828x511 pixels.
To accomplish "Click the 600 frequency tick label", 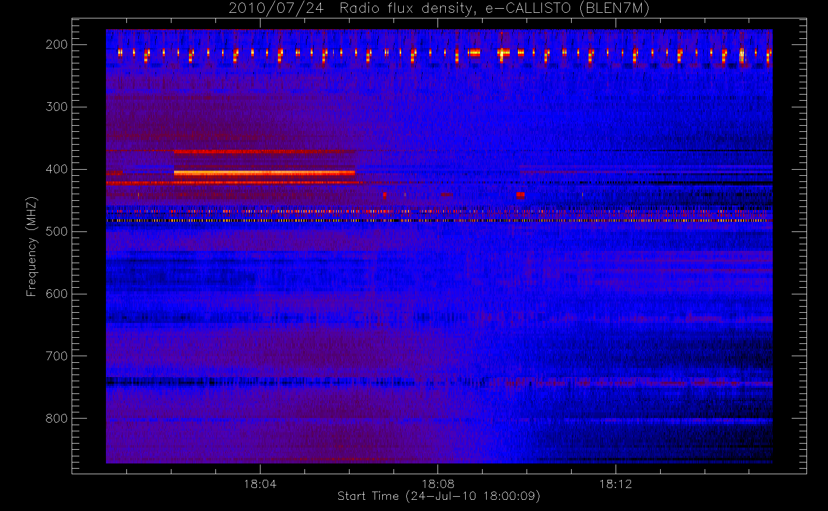I will coord(57,294).
